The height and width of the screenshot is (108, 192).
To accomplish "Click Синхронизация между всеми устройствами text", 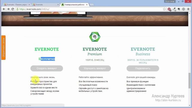I will tap(45, 92).
